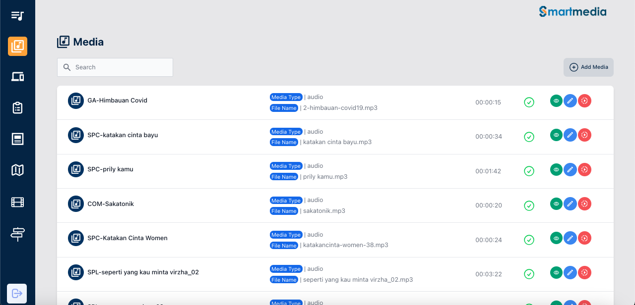View GA-Himbauan Covid with the eye icon
The width and height of the screenshot is (635, 305).
click(557, 101)
